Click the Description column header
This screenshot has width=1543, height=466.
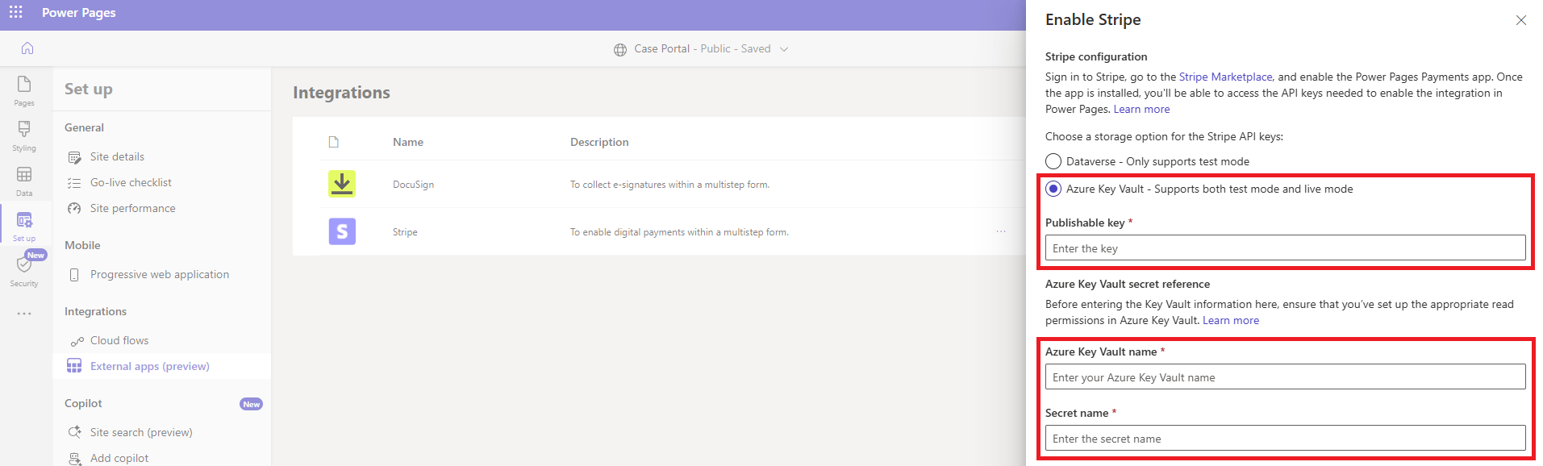(599, 142)
